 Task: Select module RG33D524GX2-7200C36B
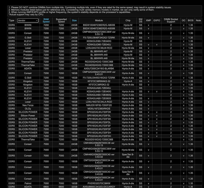coord(99,62)
